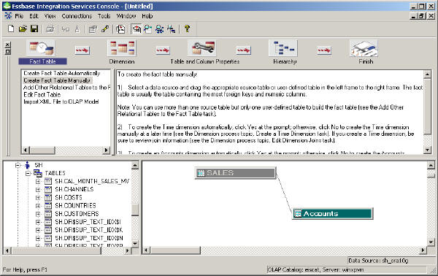438x276 pixels.
Task: Click the SH schema user icon
Action: tap(27, 165)
